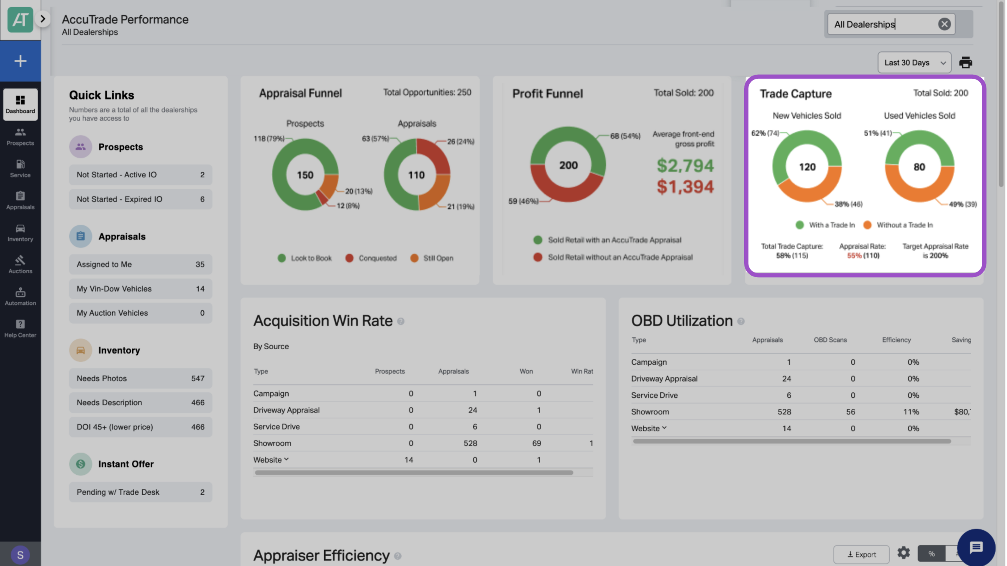Open My Auction Vehicles quick link
Viewport: 1007px width, 566px height.
pyautogui.click(x=141, y=313)
